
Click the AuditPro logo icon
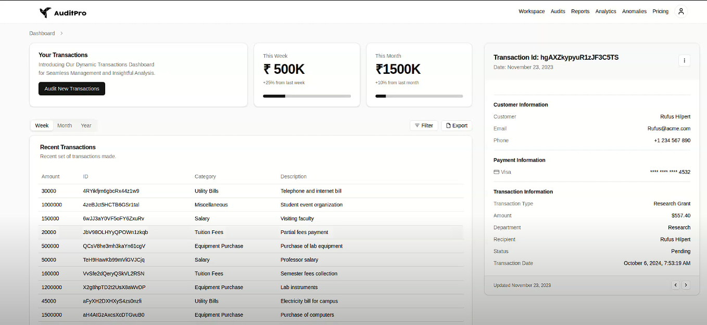(x=45, y=11)
